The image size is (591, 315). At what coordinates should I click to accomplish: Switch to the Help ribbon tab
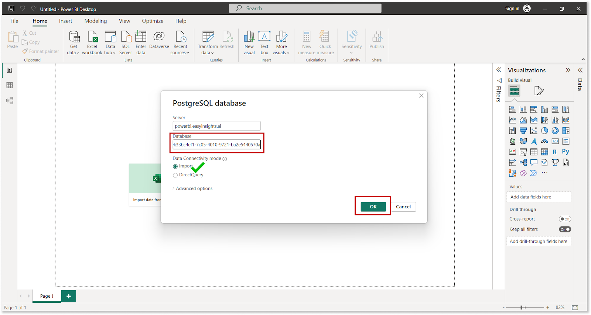coord(181,21)
